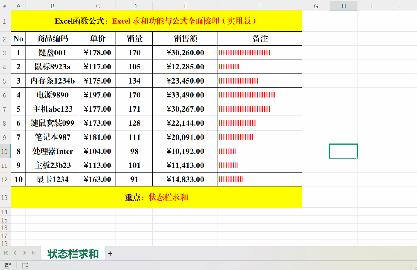Select quantity cell 98
The width and height of the screenshot is (417, 270).
click(134, 151)
